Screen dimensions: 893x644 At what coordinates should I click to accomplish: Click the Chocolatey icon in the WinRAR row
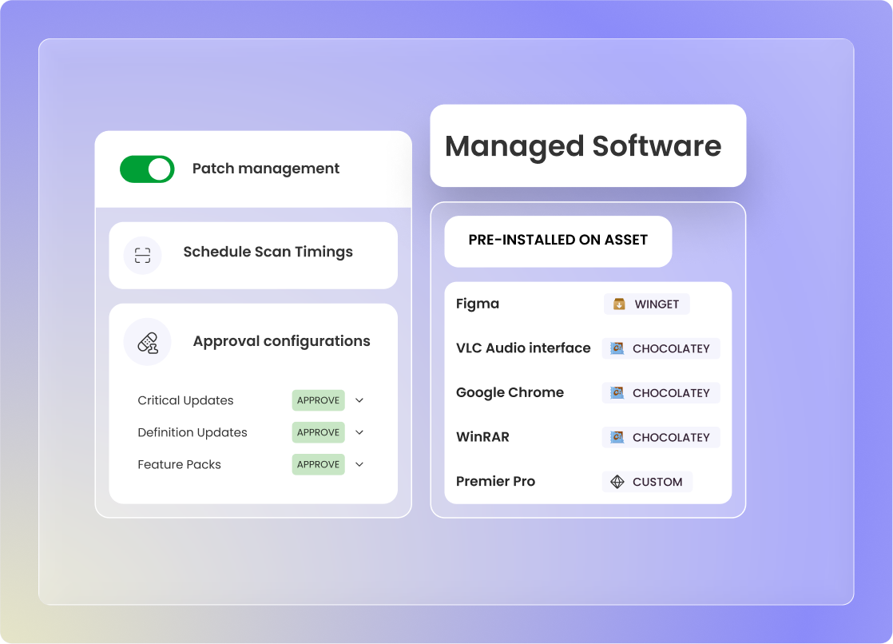[x=617, y=437]
